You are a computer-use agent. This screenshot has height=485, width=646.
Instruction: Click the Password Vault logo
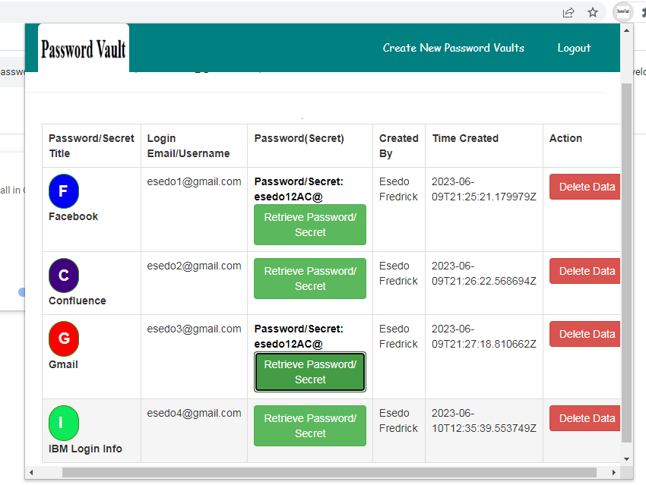coord(84,49)
